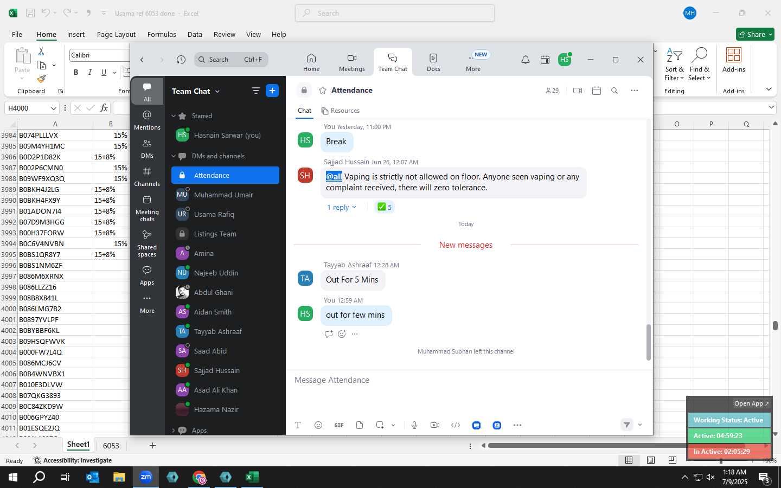Screen dimensions: 781x488
Task: Open Sort & Filter dropdown
Action: click(x=674, y=64)
